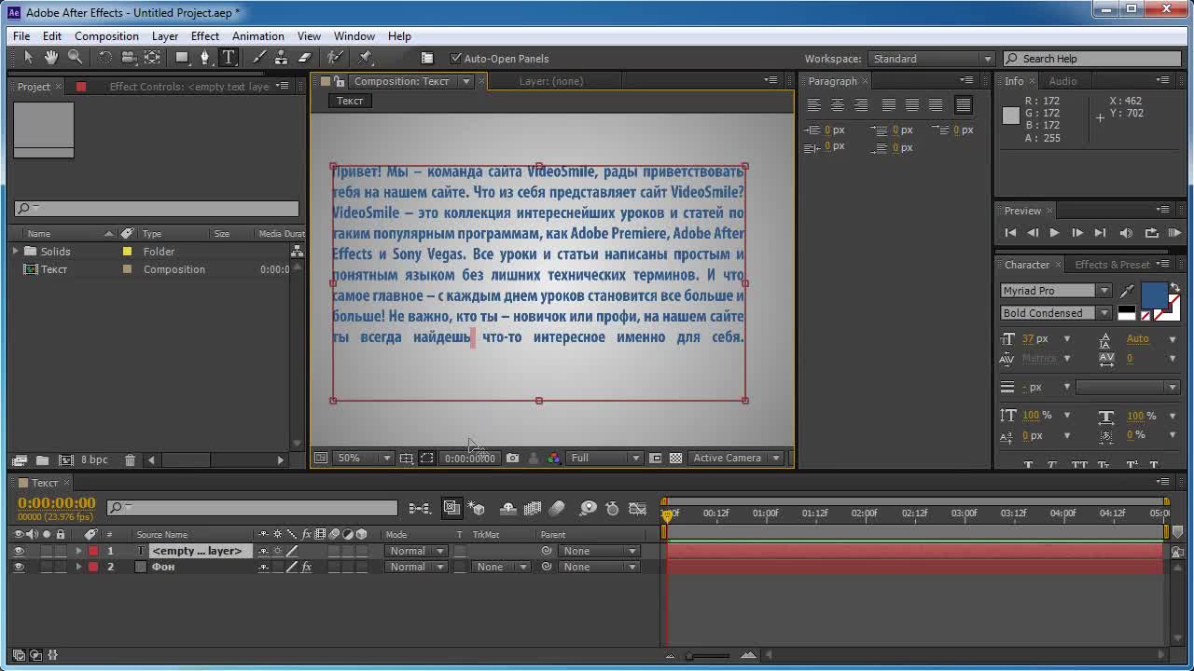
Task: Hide the empty text layer with eye toggle
Action: [19, 551]
